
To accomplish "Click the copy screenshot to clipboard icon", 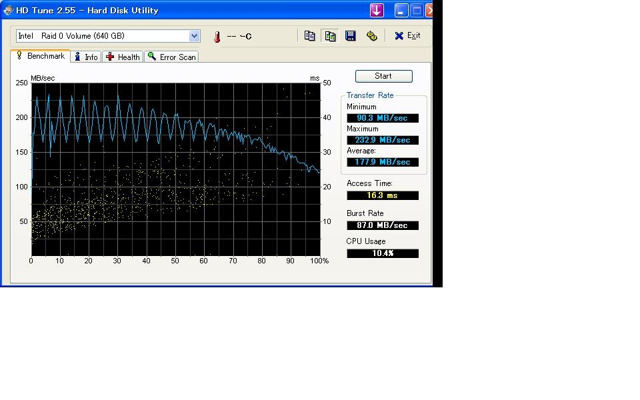I will [330, 36].
